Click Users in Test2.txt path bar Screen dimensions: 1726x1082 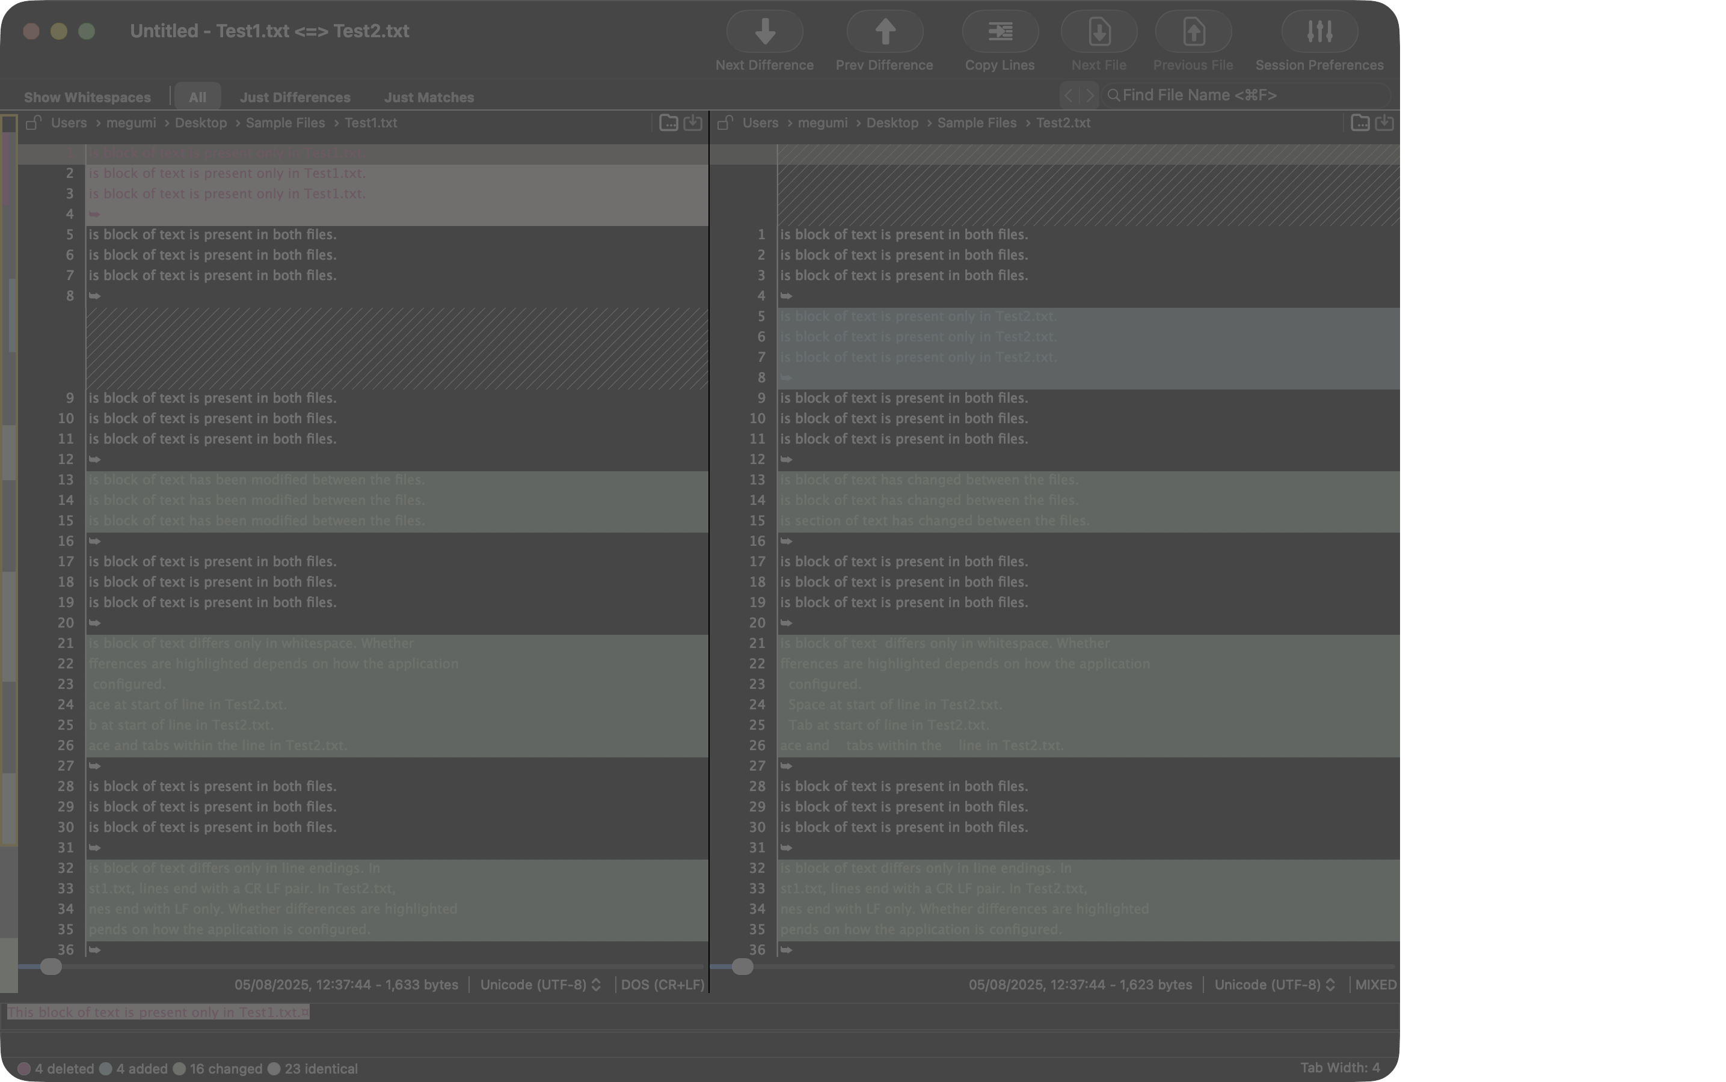[x=760, y=123]
